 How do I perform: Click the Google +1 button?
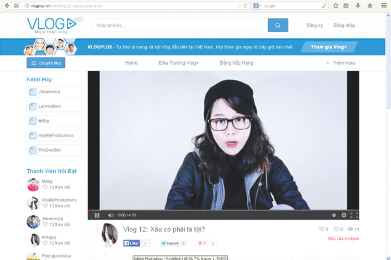[x=202, y=243]
